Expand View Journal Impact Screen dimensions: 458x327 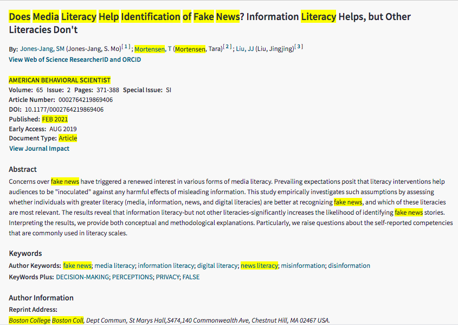pyautogui.click(x=39, y=149)
